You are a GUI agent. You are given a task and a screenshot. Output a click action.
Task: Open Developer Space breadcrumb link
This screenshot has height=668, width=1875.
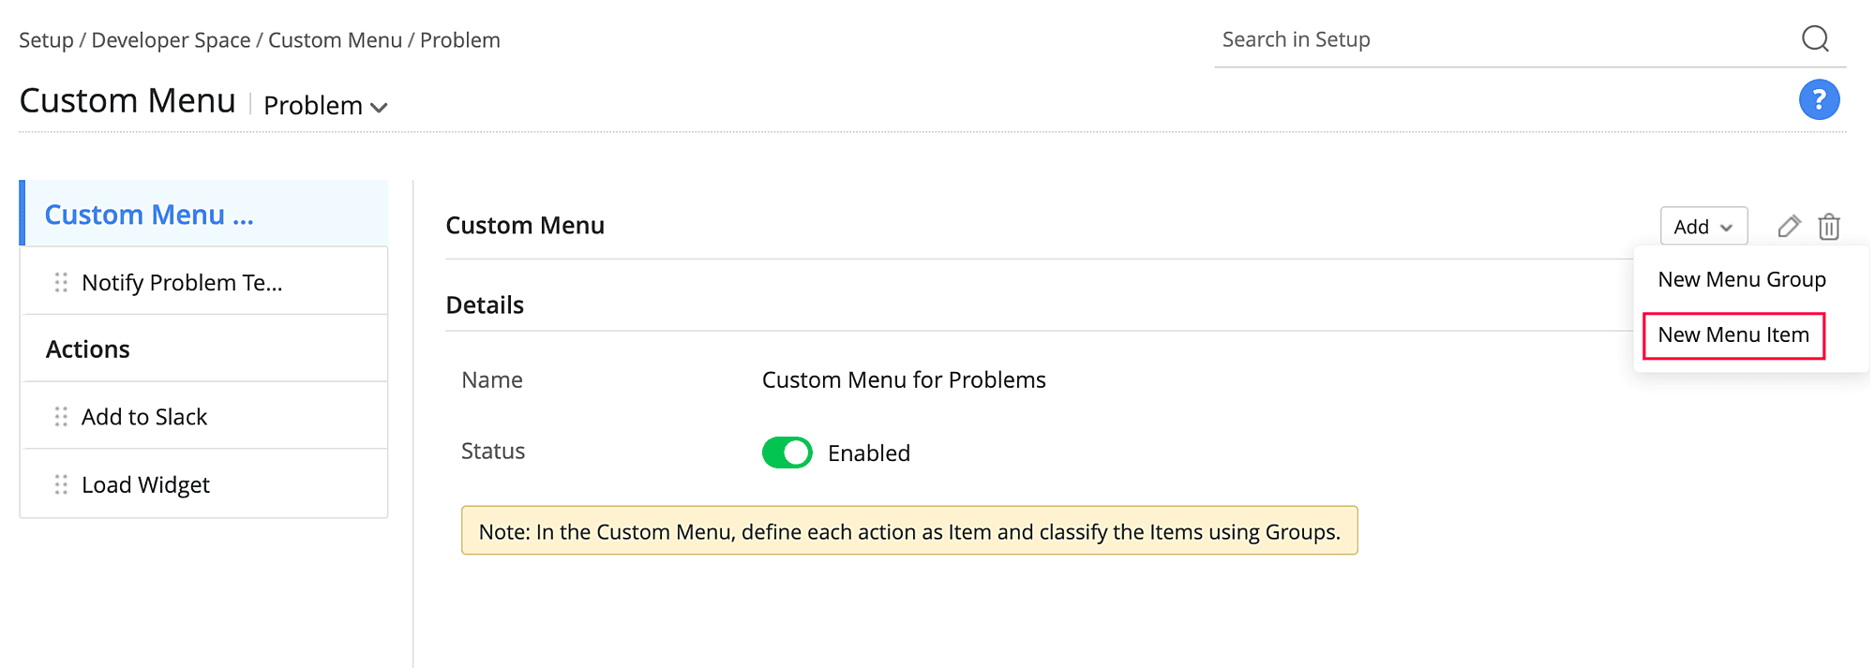171,40
